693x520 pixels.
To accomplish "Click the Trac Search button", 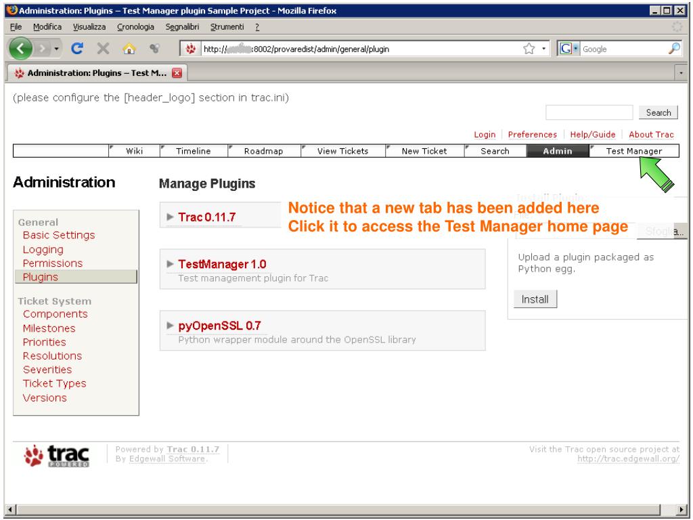I will tap(658, 112).
